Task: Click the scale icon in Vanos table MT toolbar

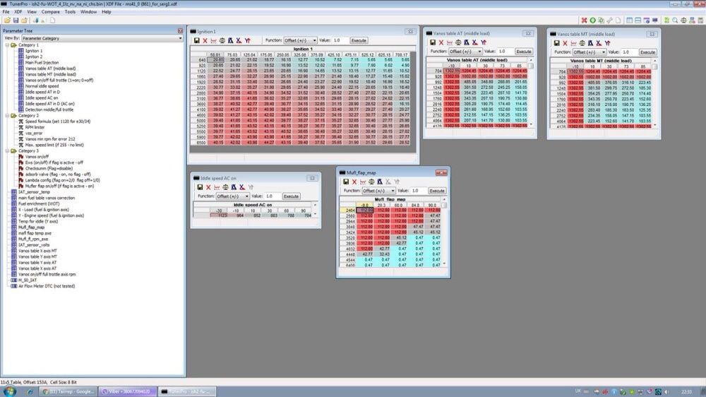Action: point(582,43)
